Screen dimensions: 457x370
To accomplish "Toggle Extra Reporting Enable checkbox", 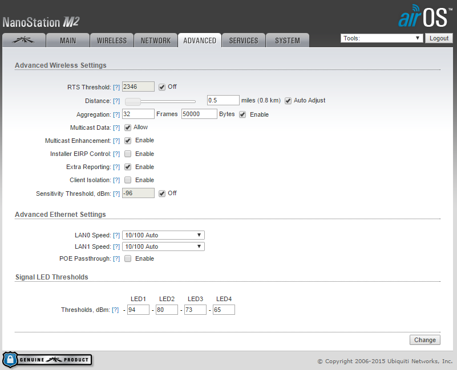I will pos(128,167).
